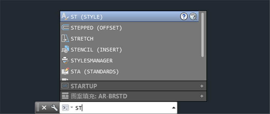The width and height of the screenshot is (270, 114).
Task: Click the command line input field
Action: (x=123, y=108)
